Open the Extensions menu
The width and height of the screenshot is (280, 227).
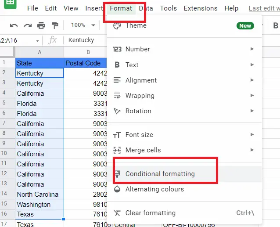tap(201, 8)
